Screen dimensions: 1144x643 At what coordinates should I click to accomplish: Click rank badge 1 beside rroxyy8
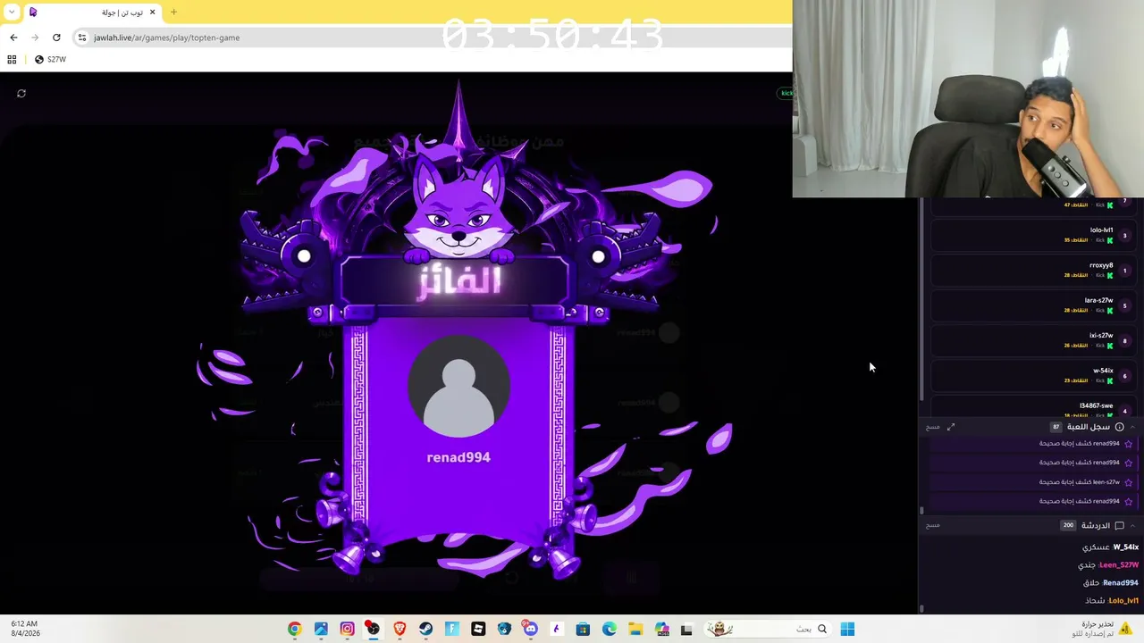pos(1125,271)
